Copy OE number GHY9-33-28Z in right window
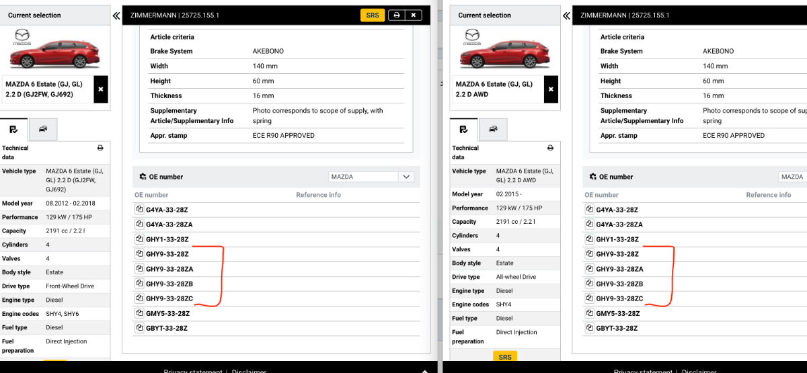Image resolution: width=807 pixels, height=373 pixels. pos(590,254)
